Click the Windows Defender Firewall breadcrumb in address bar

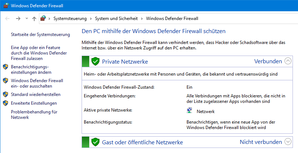pos(172,18)
